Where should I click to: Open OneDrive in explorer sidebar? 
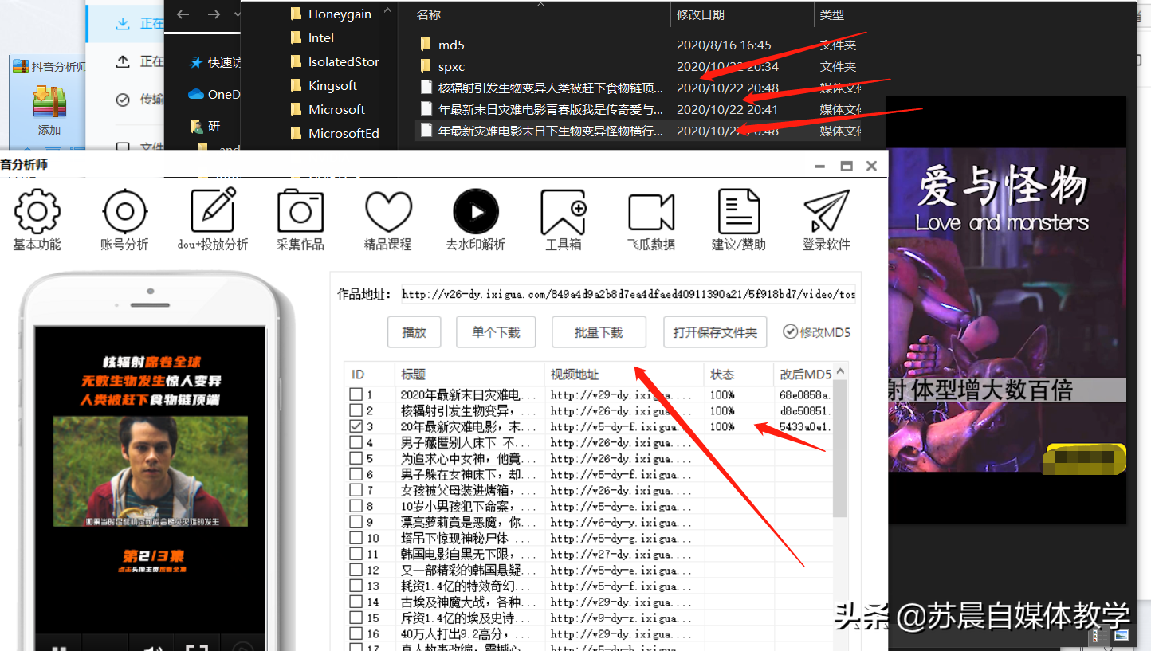213,94
